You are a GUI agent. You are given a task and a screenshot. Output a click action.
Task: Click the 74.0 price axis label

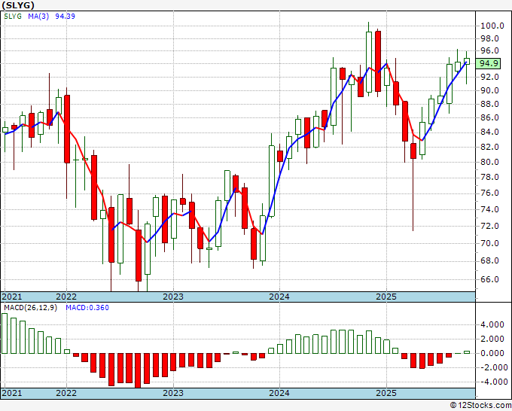[489, 209]
